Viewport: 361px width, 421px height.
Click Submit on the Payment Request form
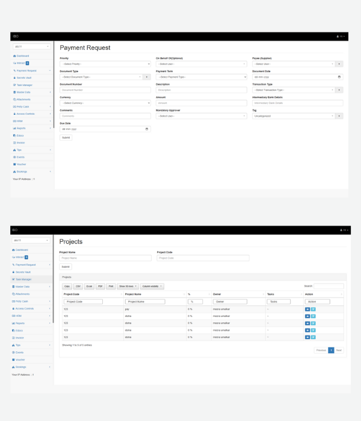click(x=66, y=138)
